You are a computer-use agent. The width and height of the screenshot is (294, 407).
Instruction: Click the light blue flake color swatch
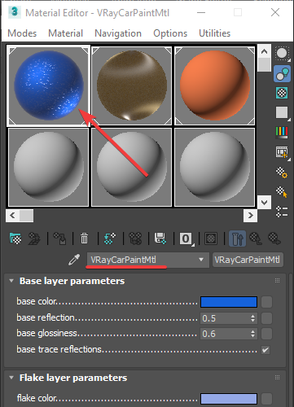pyautogui.click(x=229, y=399)
